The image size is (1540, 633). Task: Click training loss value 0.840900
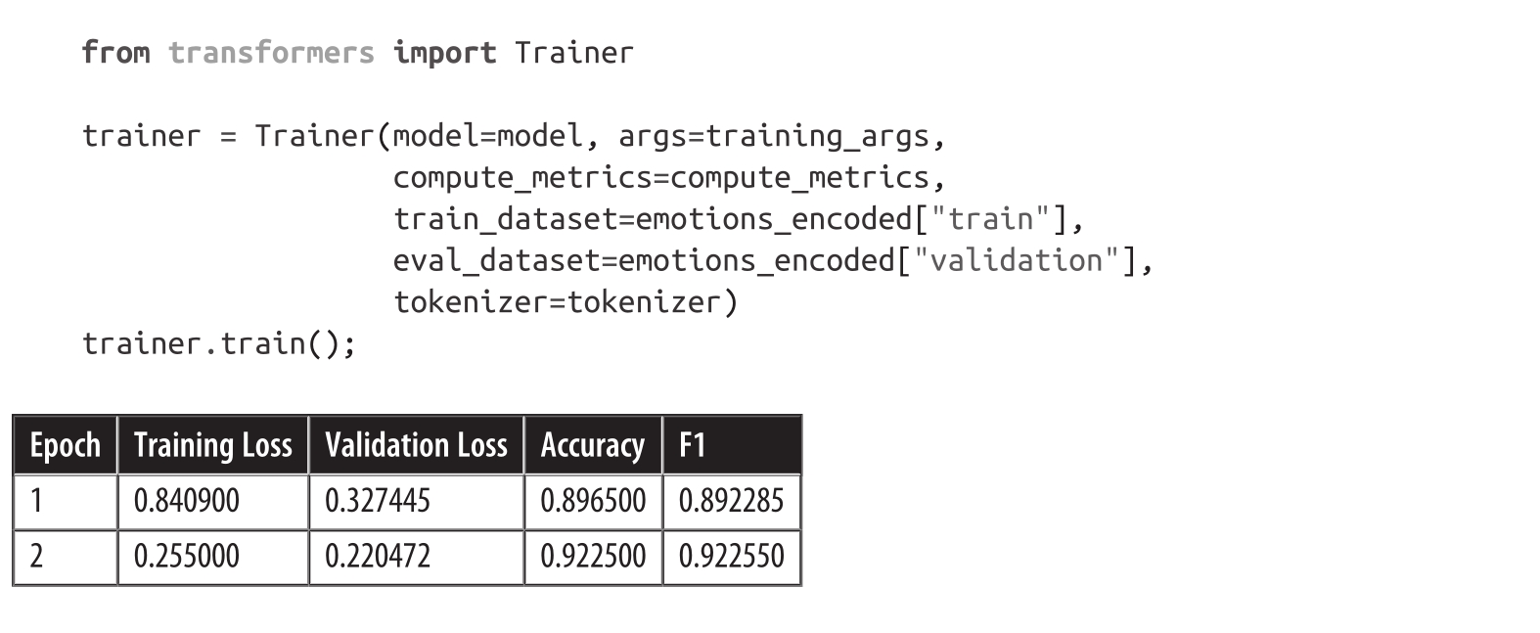click(x=186, y=501)
